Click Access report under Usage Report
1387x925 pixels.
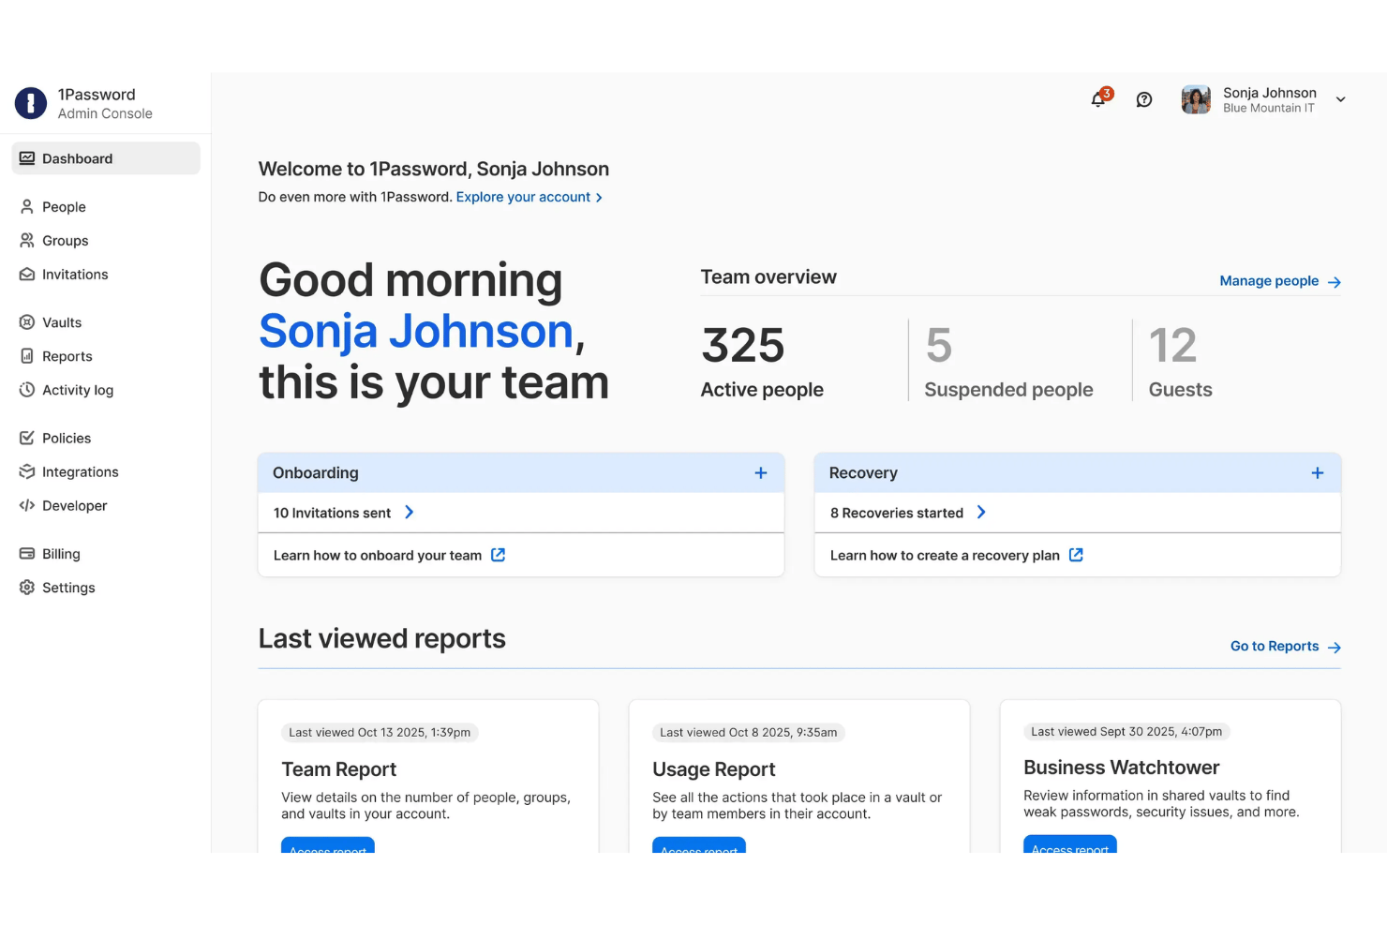pyautogui.click(x=699, y=845)
